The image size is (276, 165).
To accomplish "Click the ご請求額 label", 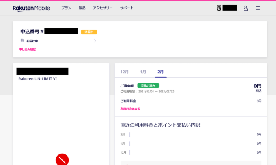I will tap(127, 86).
